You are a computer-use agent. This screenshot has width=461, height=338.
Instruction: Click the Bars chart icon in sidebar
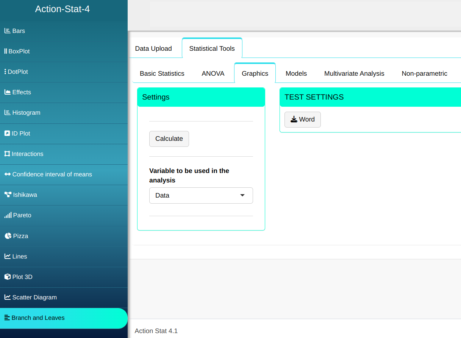click(x=7, y=31)
